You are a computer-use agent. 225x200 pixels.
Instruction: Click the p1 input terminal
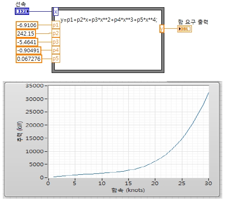point(56,25)
